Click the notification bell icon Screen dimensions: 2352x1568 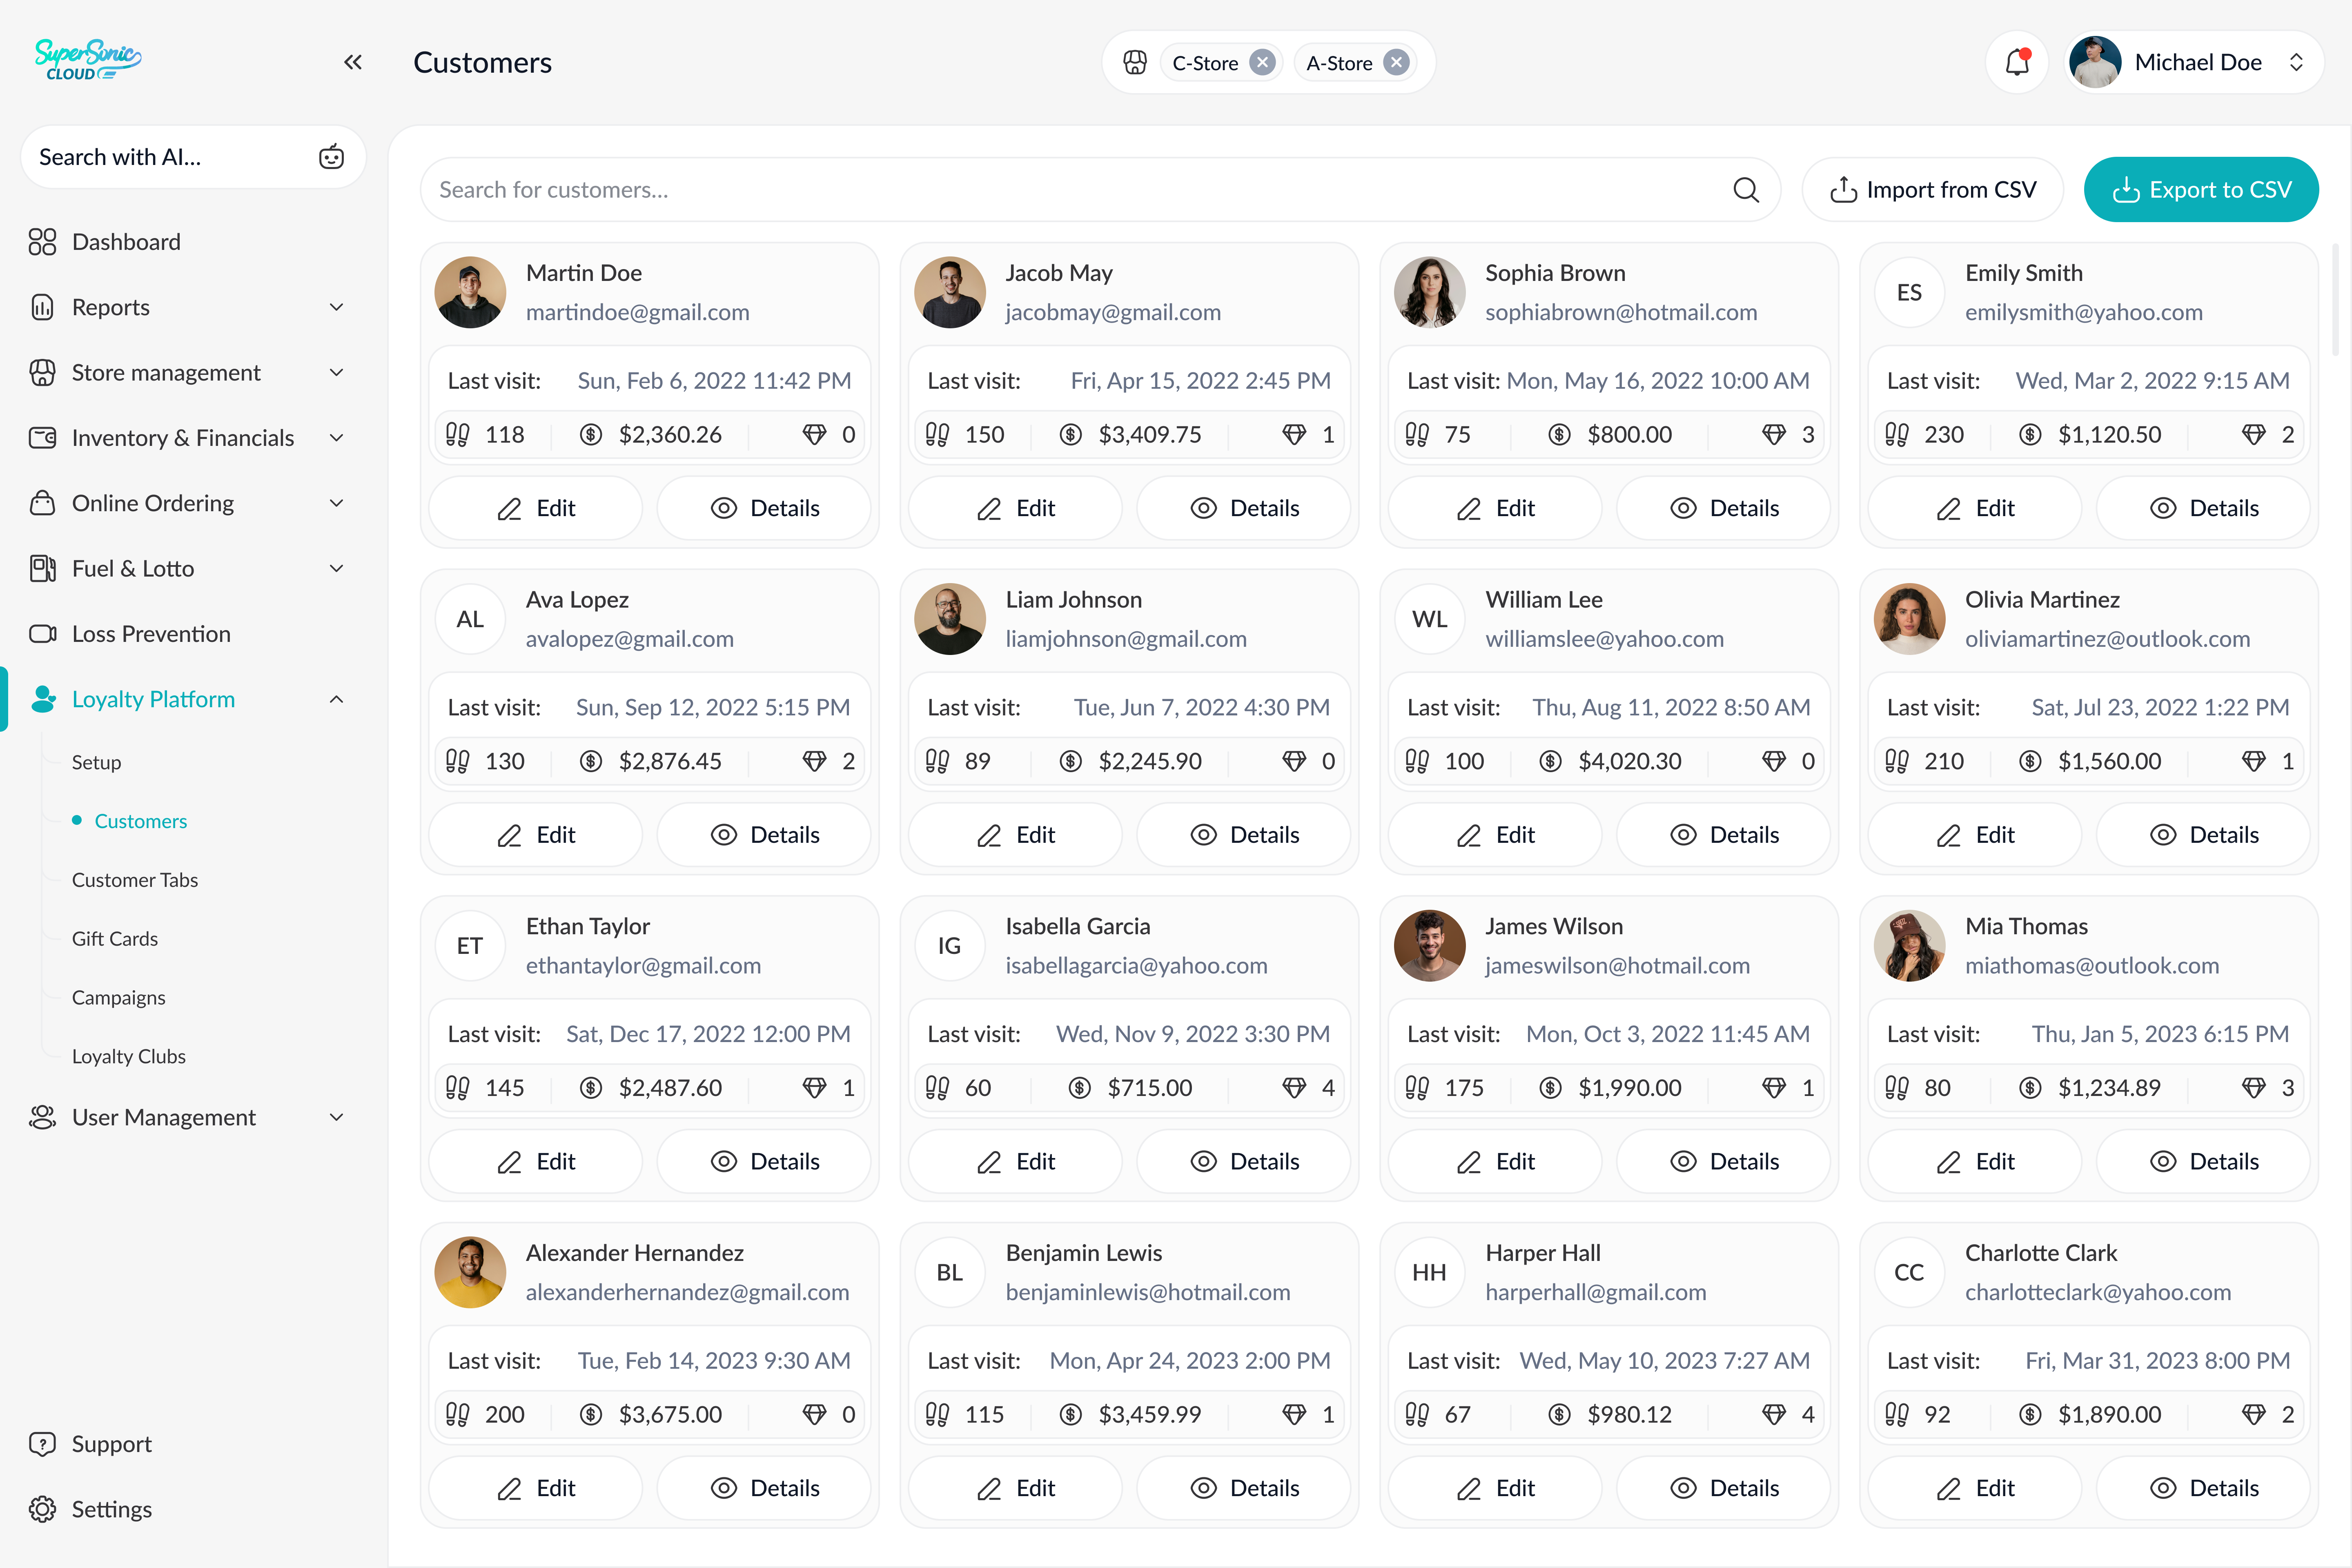click(x=2017, y=63)
